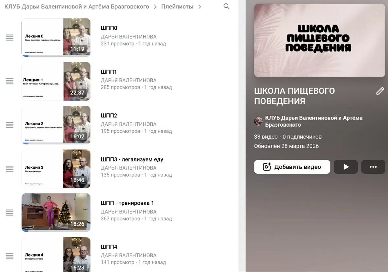Expand the chevron after Плейлисты
This screenshot has height=272, width=388.
(x=200, y=7)
